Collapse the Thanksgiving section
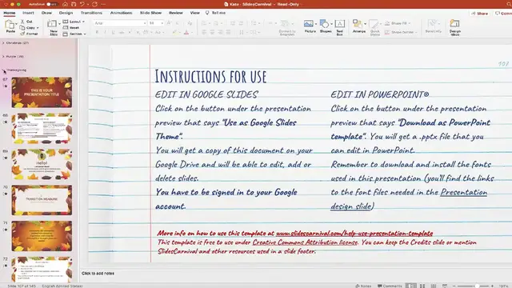 pos(4,70)
